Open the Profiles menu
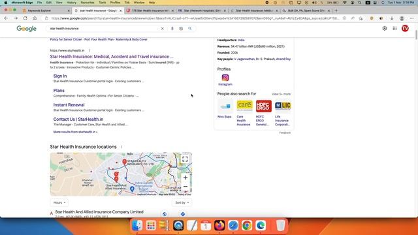This screenshot has height=235, width=418. (x=115, y=3)
